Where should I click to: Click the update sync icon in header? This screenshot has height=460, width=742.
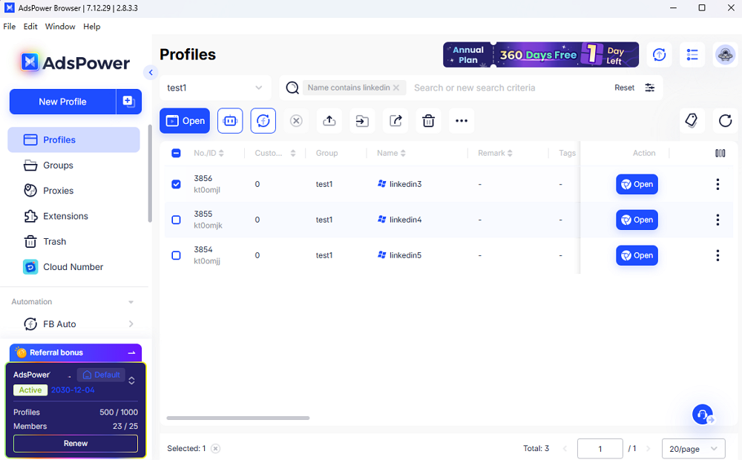tap(659, 54)
